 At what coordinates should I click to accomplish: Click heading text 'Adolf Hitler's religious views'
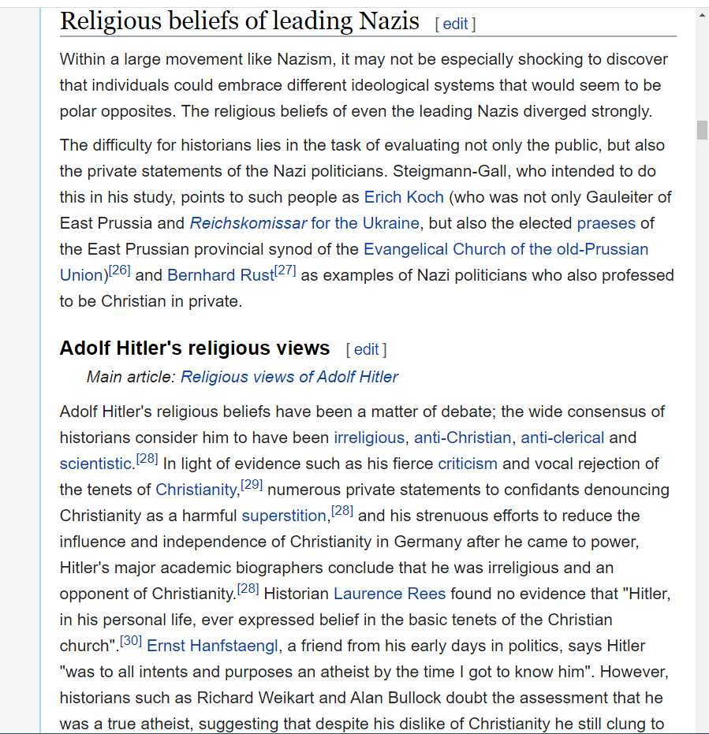(195, 348)
